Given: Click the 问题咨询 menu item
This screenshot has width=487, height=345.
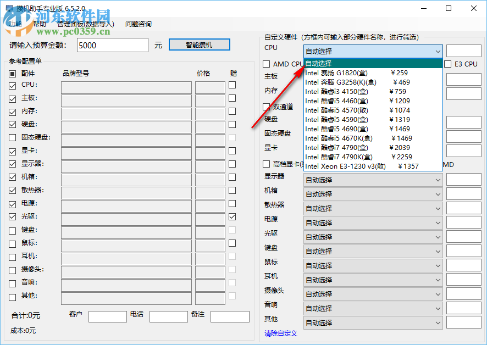Looking at the screenshot, I should tap(138, 24).
